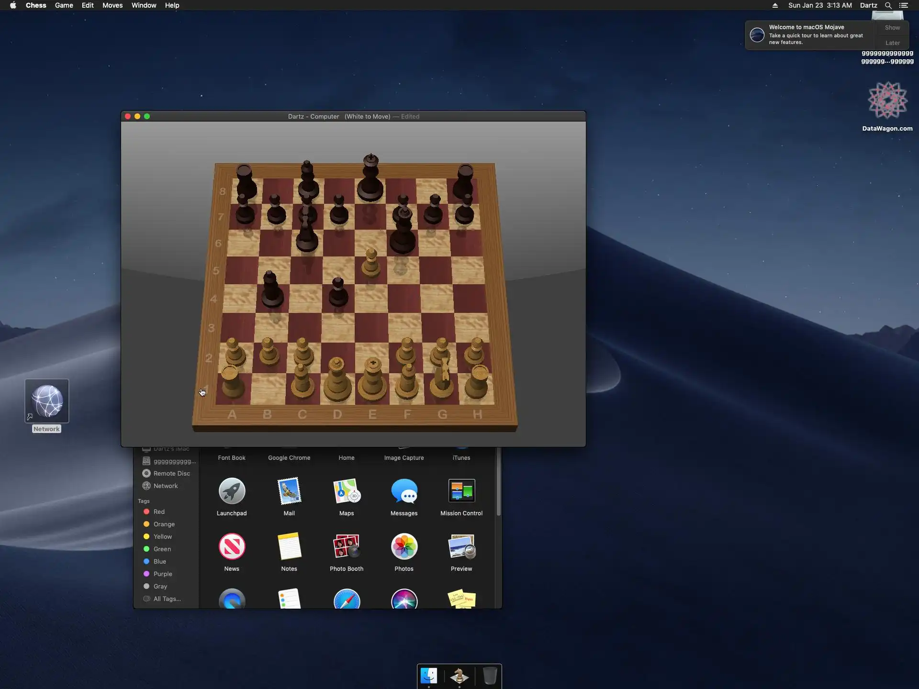Open the Game menu
The width and height of the screenshot is (919, 689).
pyautogui.click(x=64, y=5)
